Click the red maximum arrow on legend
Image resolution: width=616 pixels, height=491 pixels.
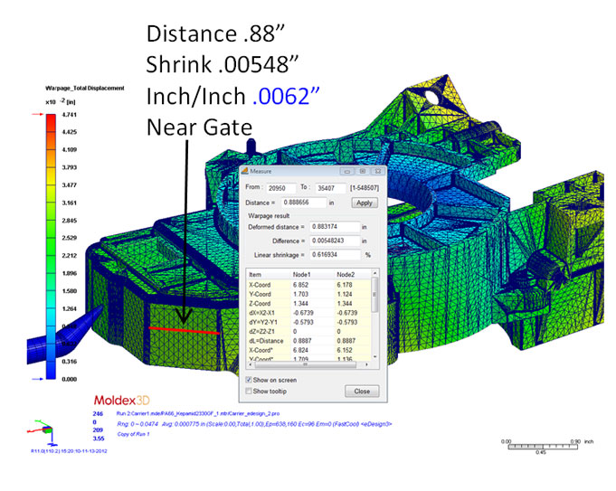point(36,116)
